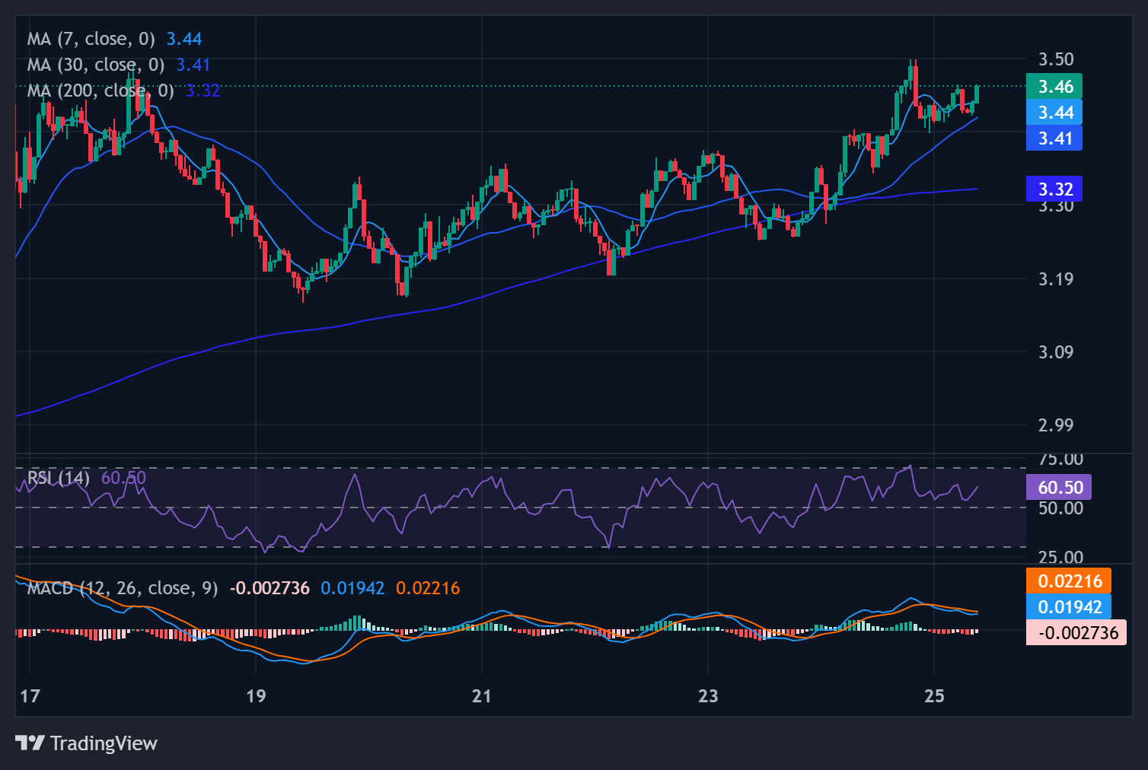The height and width of the screenshot is (770, 1148).
Task: Select the blue 3.41 price axis tag
Action: coord(1054,138)
